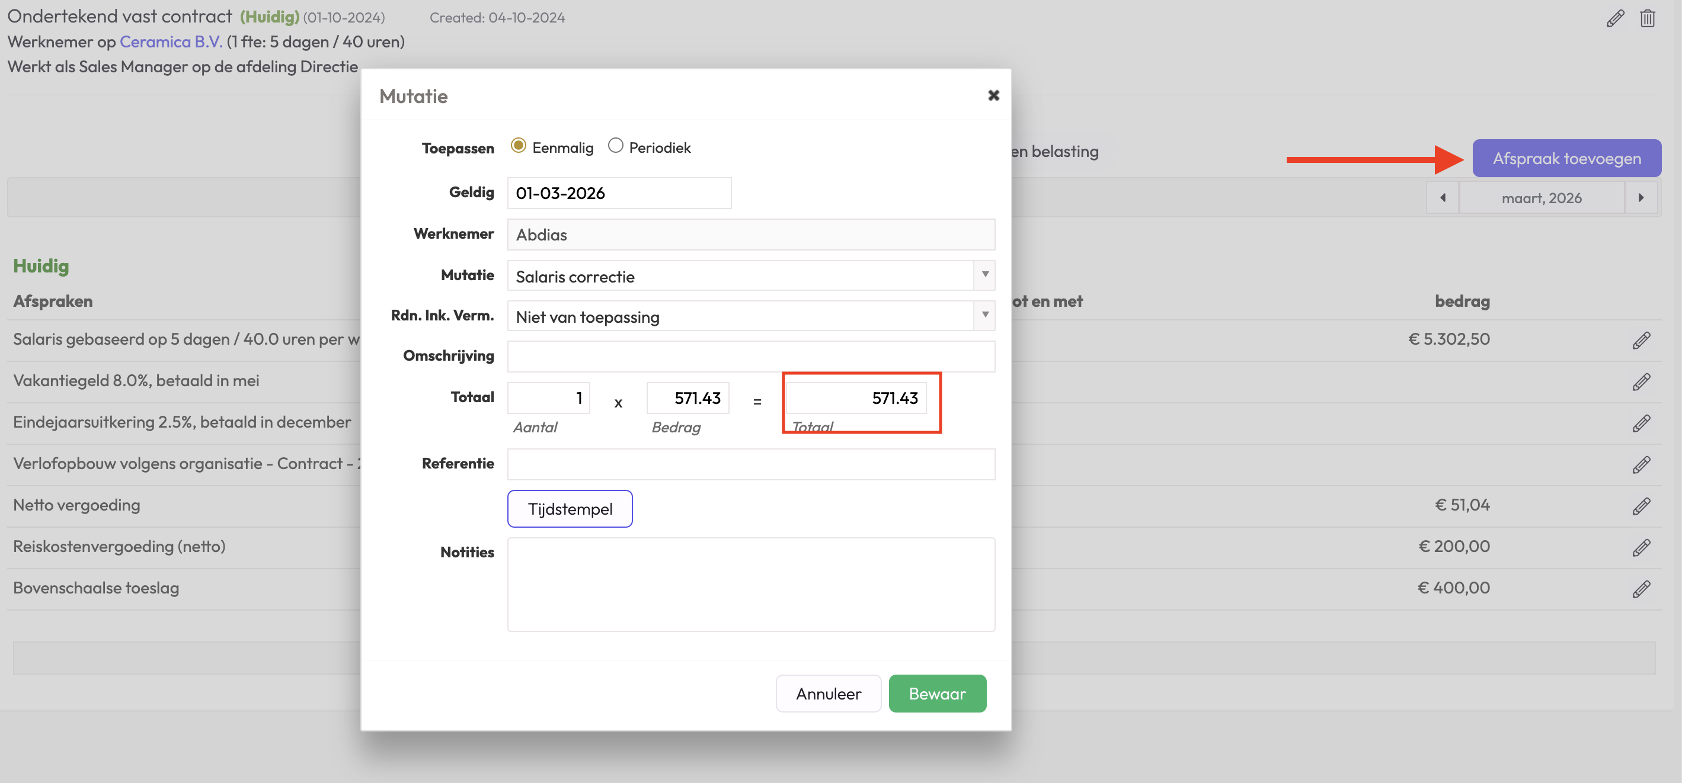Select the Eenmalig radio option
Viewport: 1682px width, 783px height.
coord(518,146)
